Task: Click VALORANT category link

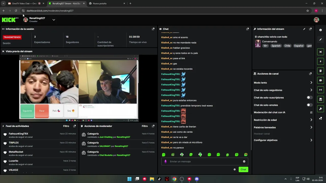Action: click(x=105, y=146)
